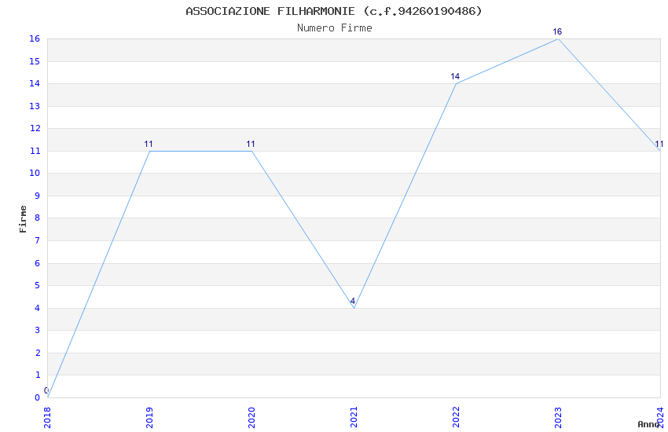
Task: Click the y-axis tick value 9
Action: coord(38,196)
